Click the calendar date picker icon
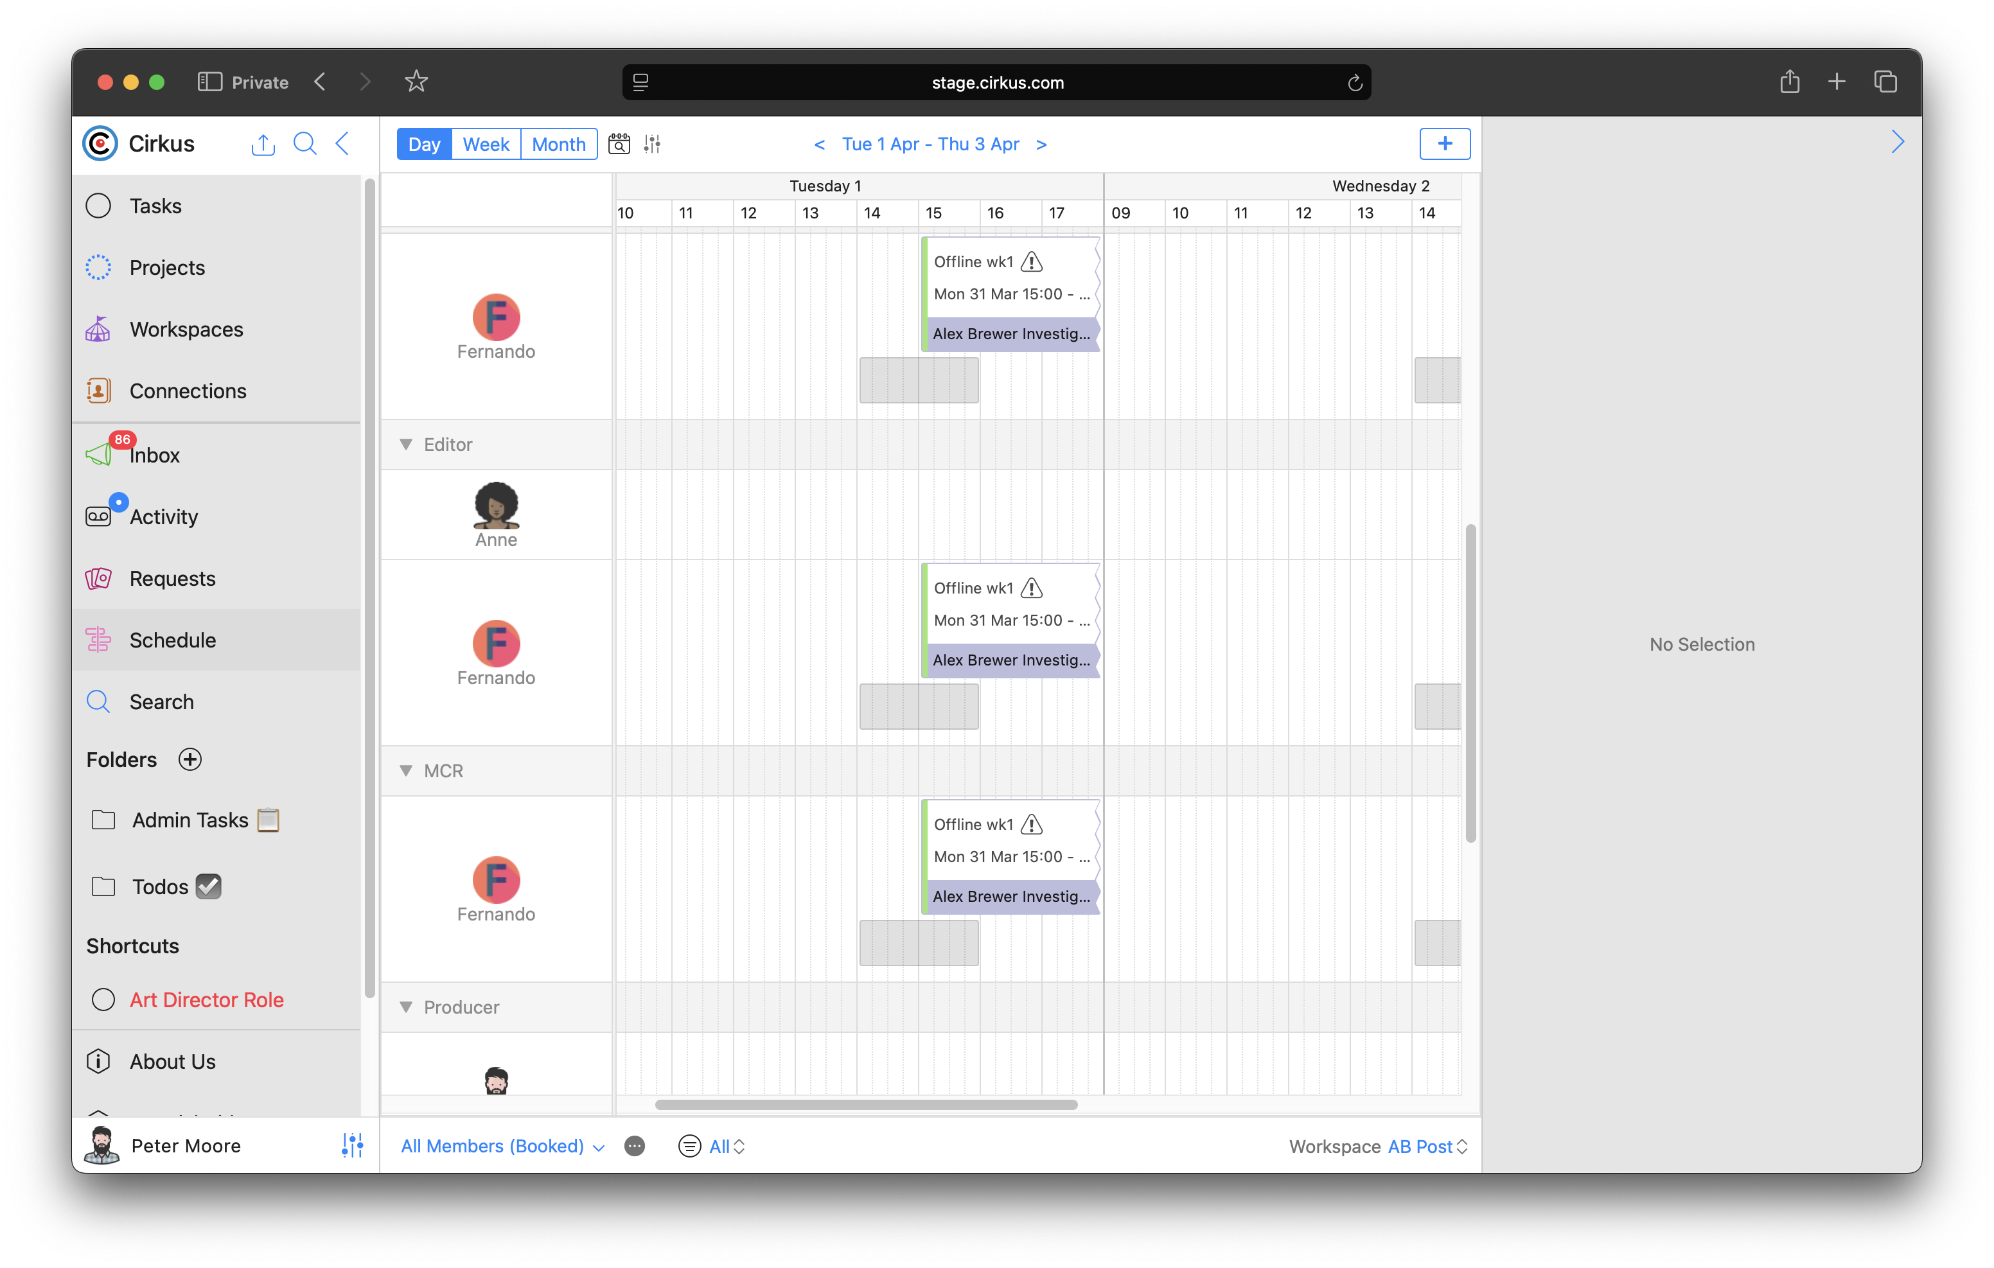Screen dimensions: 1994x1268 (x=619, y=144)
